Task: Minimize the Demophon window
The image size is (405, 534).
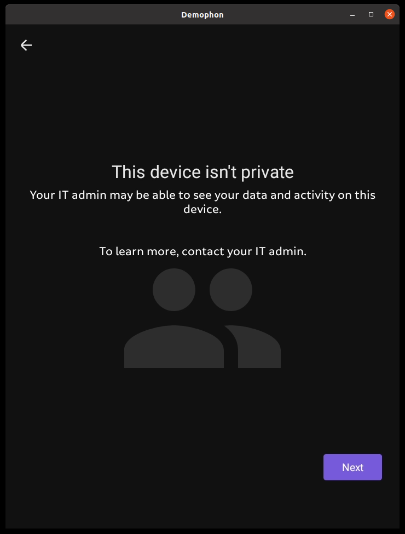Action: (352, 14)
